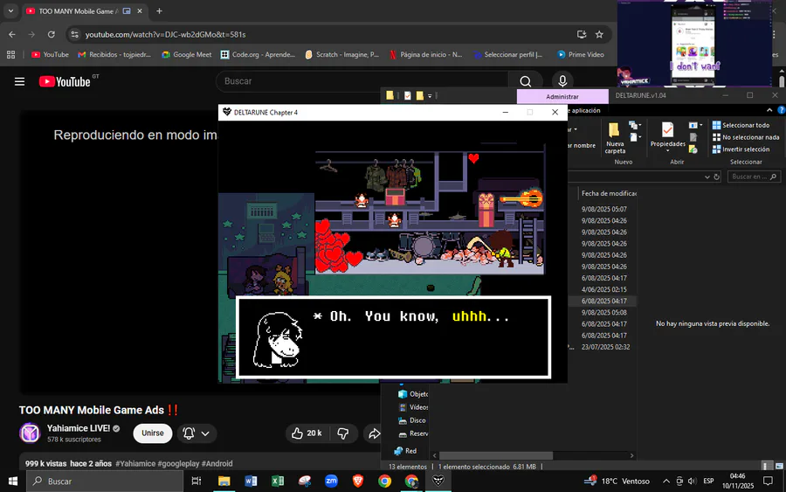Reload the page in Chrome
The height and width of the screenshot is (492, 786).
pos(52,35)
